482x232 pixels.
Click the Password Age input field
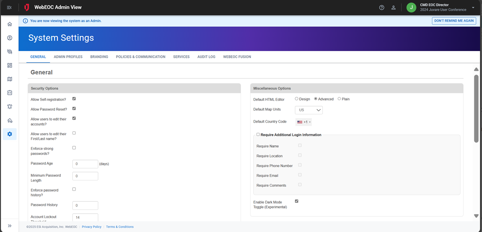pyautogui.click(x=85, y=164)
